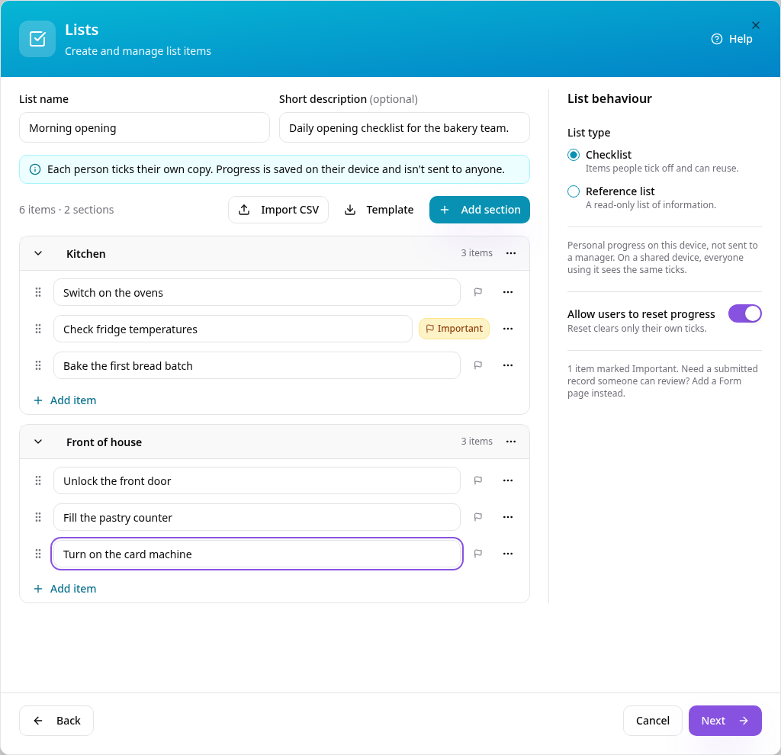Toggle Allow users to reset progress
This screenshot has width=781, height=755.
[x=744, y=313]
